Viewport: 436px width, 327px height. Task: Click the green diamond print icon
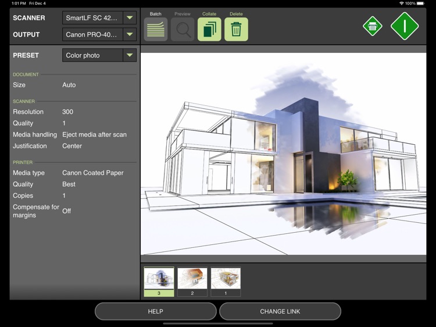372,26
